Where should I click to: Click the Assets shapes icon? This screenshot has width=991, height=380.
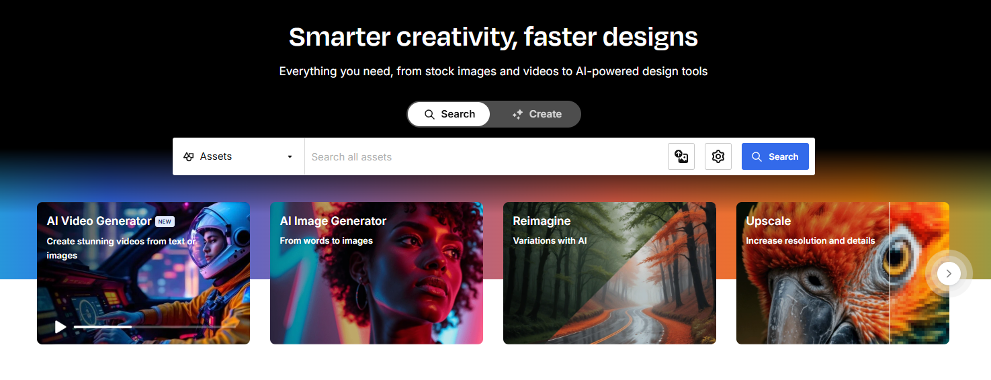(189, 156)
